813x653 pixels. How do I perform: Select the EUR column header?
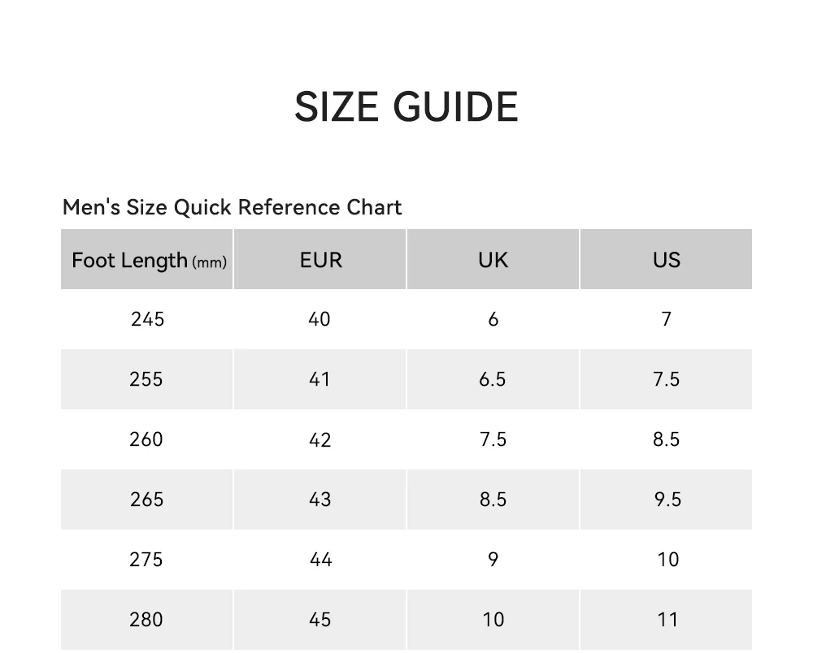pos(320,260)
